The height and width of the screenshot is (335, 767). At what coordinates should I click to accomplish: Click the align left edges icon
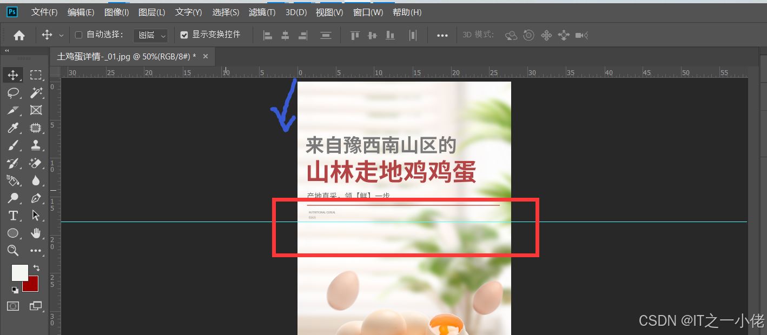coord(267,35)
